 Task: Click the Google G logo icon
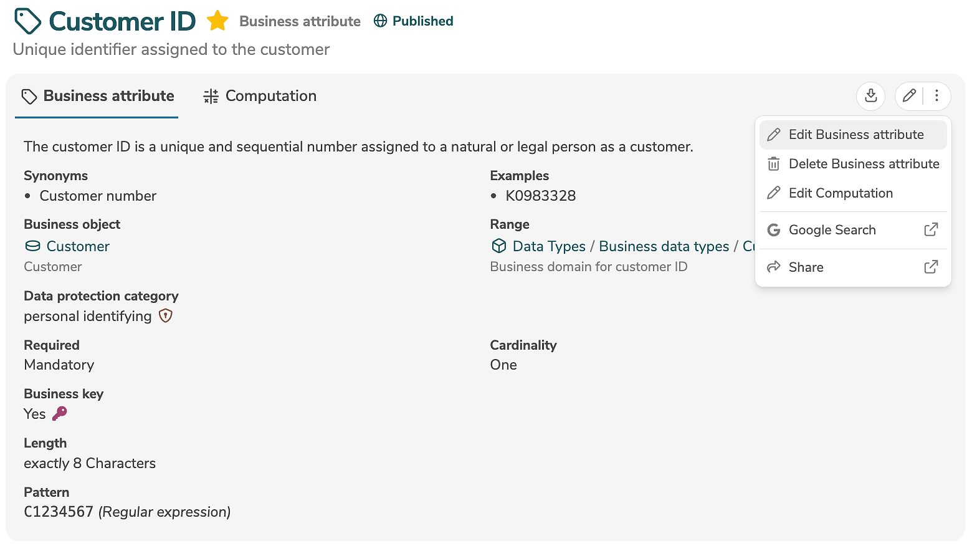click(774, 230)
